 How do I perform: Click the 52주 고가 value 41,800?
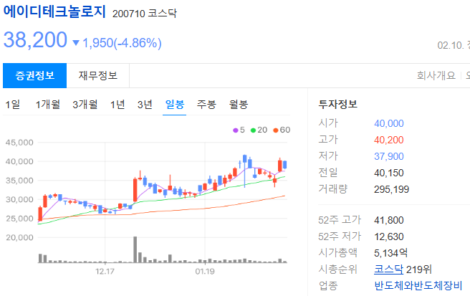[389, 221]
